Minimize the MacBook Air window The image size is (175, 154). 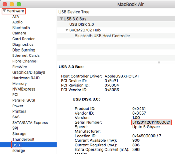coord(12,4)
